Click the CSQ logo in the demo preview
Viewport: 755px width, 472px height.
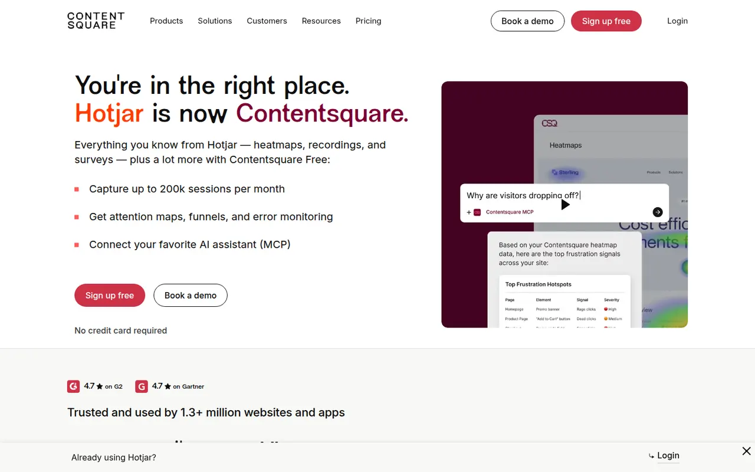549,123
